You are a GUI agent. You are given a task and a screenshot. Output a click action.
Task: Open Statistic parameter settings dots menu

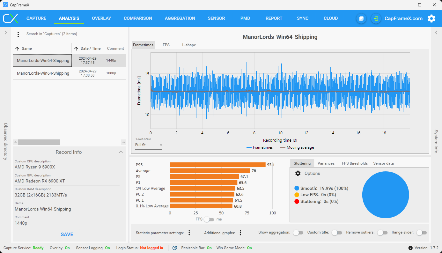pos(189,233)
